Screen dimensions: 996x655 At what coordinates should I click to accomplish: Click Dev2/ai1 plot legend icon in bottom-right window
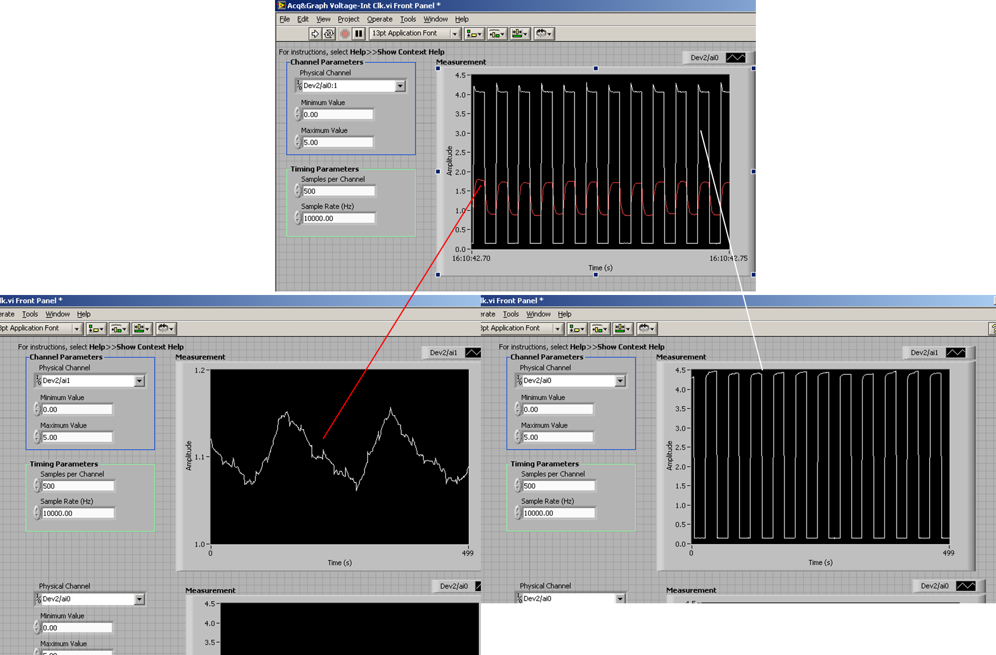[x=955, y=352]
